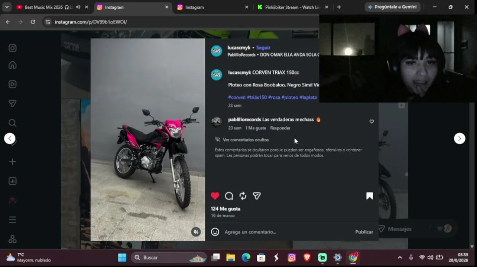477x267 pixels.
Task: Click Responder on the pablillorecords comment
Action: [x=280, y=128]
